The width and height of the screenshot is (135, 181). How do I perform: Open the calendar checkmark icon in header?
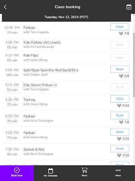(129, 7)
